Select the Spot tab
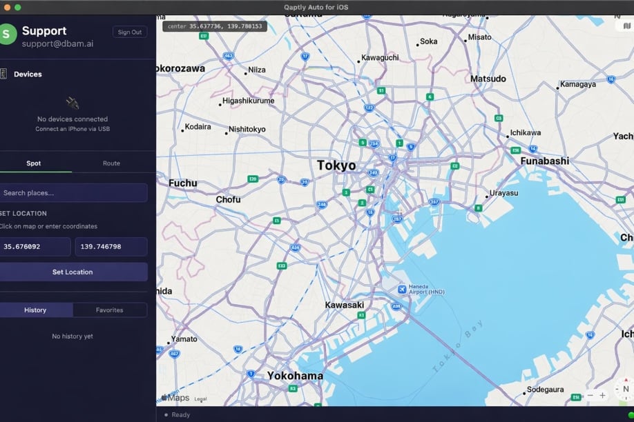 tap(34, 163)
